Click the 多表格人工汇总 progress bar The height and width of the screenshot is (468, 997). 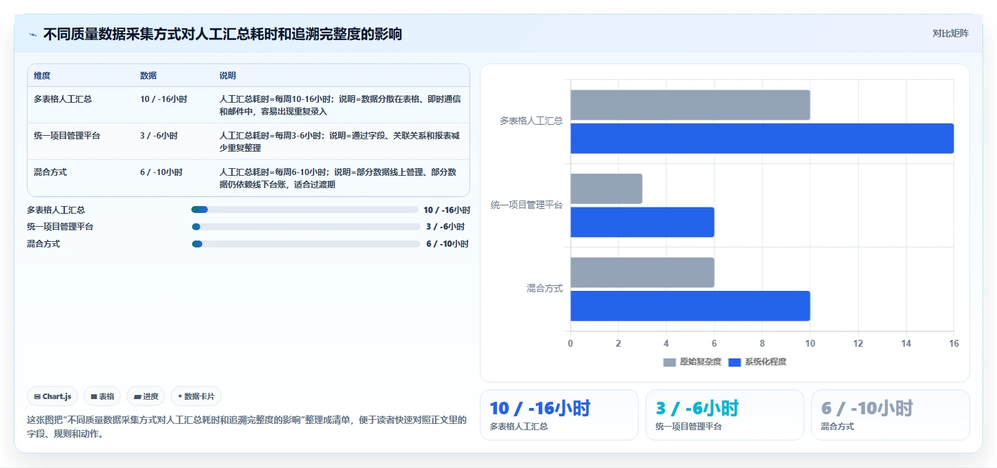click(306, 210)
